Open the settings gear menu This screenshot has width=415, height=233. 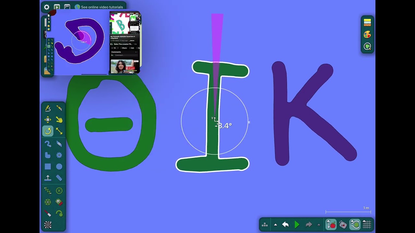click(x=47, y=7)
